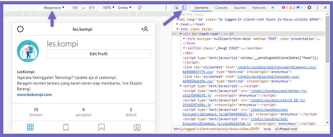Switch to the Console tab
333x137 pixels.
(x=221, y=8)
